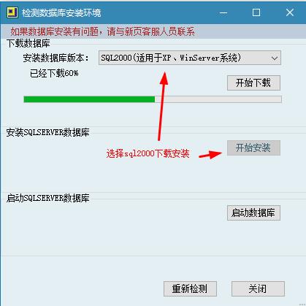Click the 关闭 button at the bottom
Image resolution: width=306 pixels, height=306 pixels.
(x=258, y=288)
